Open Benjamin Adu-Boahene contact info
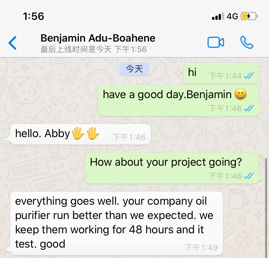The image size is (269, 258). 98,38
